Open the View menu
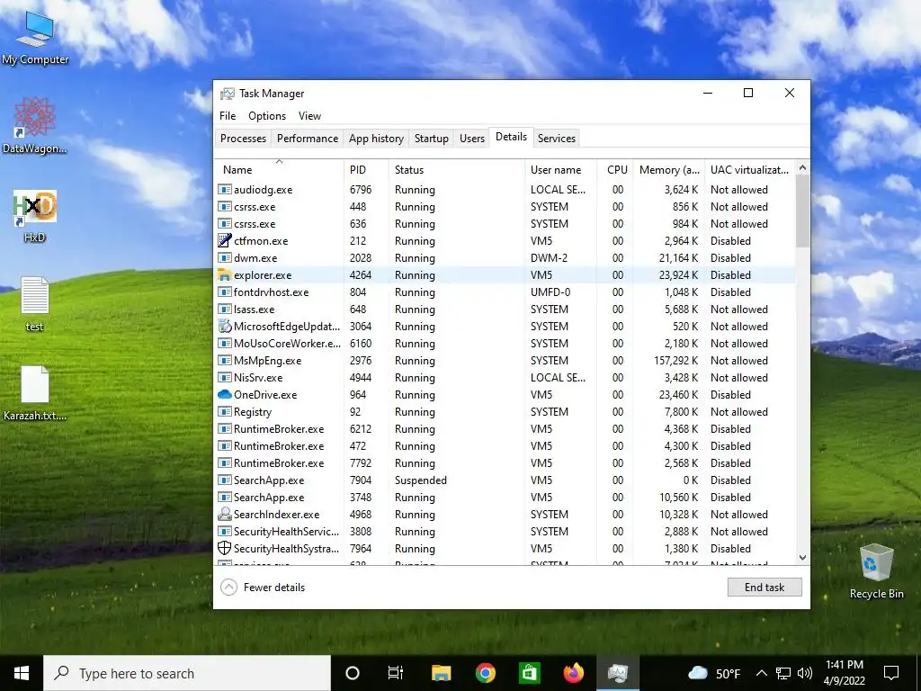Viewport: 921px width, 691px height. point(309,116)
